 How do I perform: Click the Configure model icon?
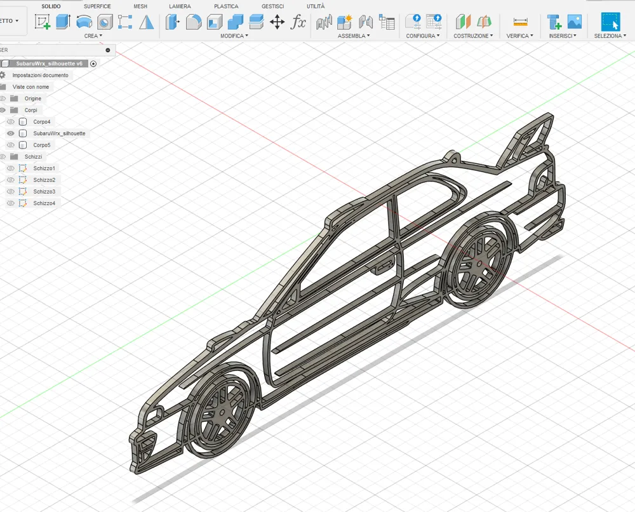click(x=413, y=22)
